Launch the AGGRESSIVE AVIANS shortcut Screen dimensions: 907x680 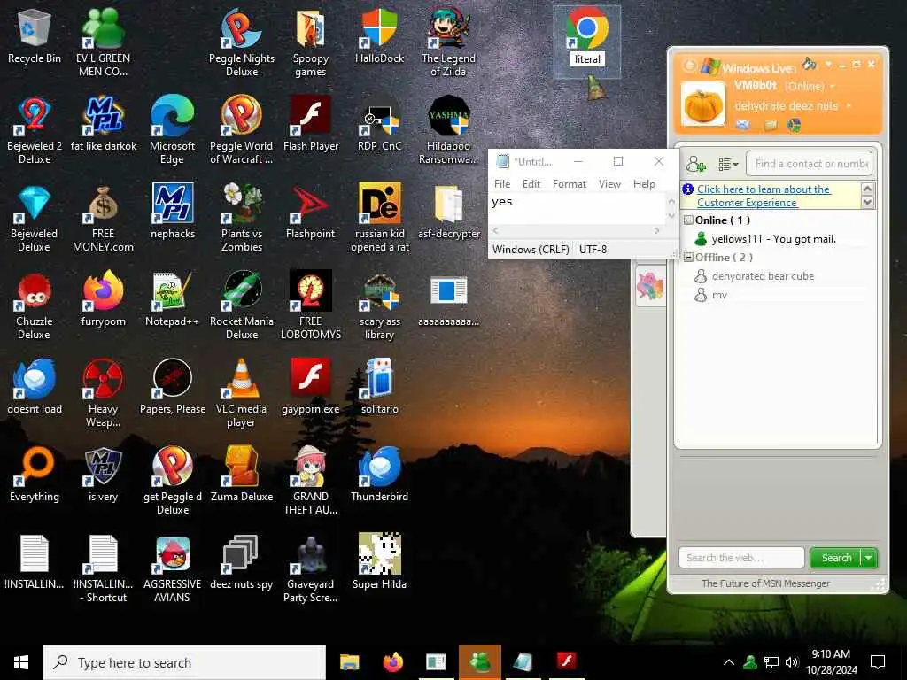point(172,568)
